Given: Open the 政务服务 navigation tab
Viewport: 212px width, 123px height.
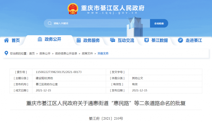Looking at the screenshot, I should tap(91, 40).
